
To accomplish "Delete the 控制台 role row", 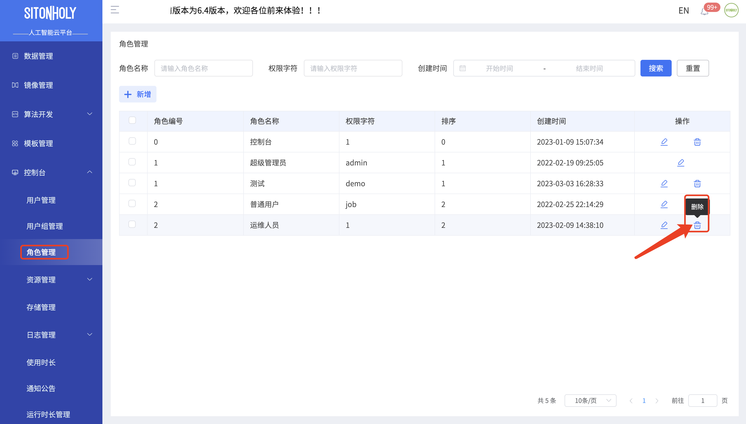I will click(697, 142).
